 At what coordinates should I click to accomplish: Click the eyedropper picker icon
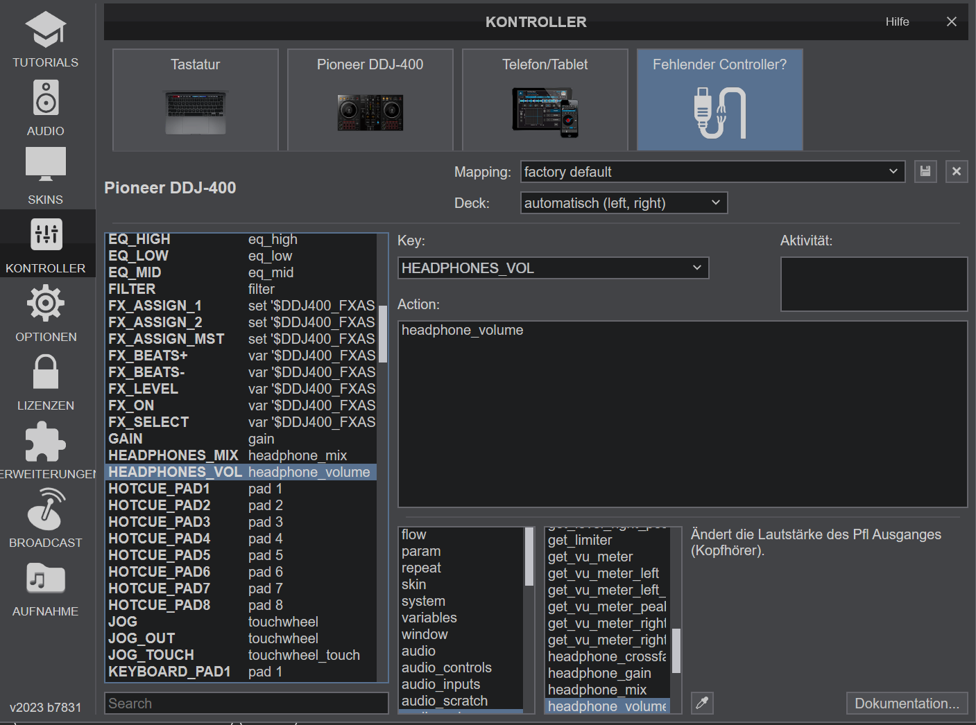[x=702, y=703]
